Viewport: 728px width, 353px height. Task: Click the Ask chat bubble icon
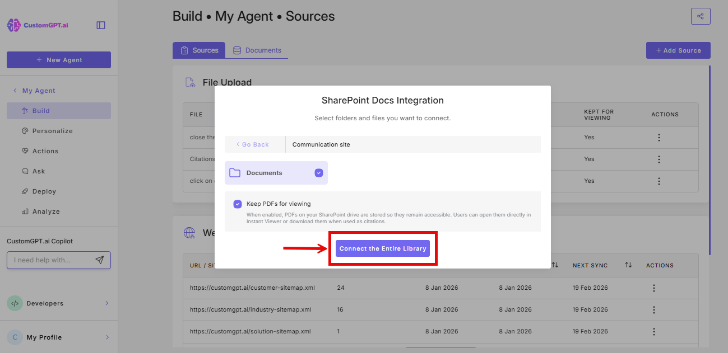25,171
